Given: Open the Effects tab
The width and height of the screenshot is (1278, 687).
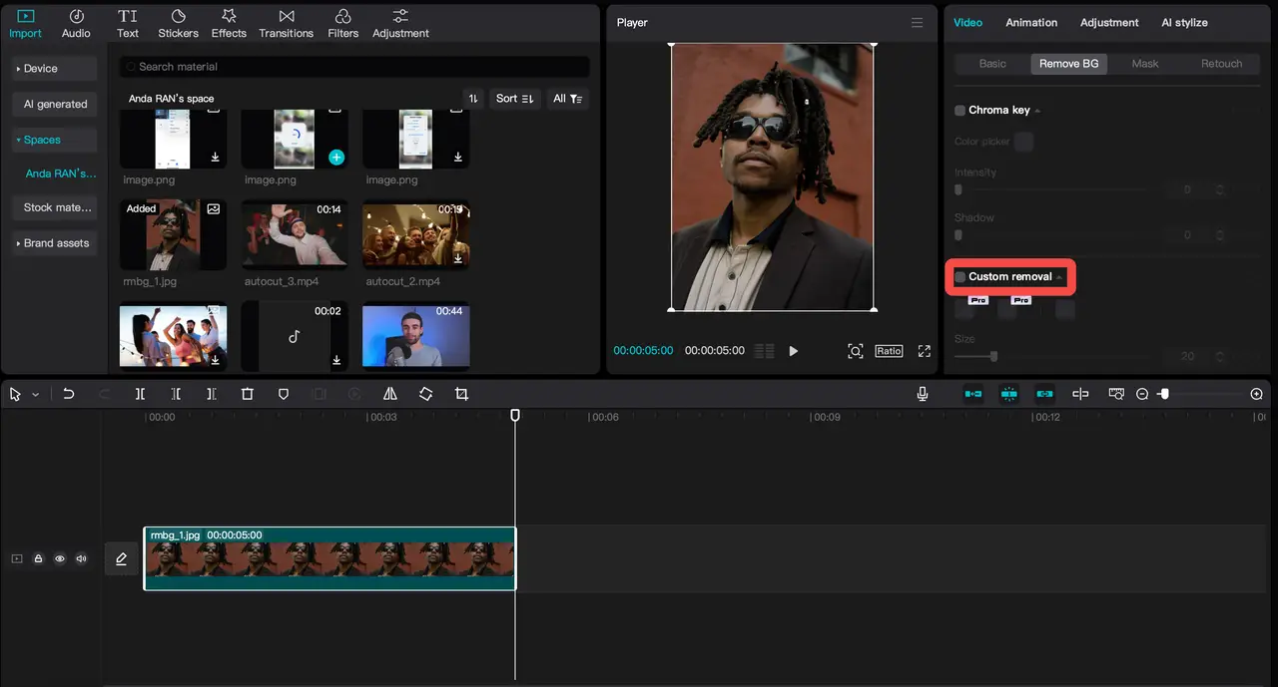Looking at the screenshot, I should pos(229,24).
